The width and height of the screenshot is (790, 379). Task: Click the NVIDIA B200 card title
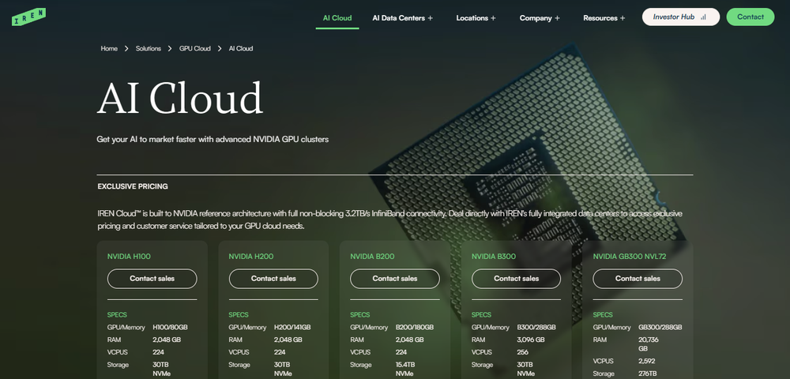tap(372, 256)
